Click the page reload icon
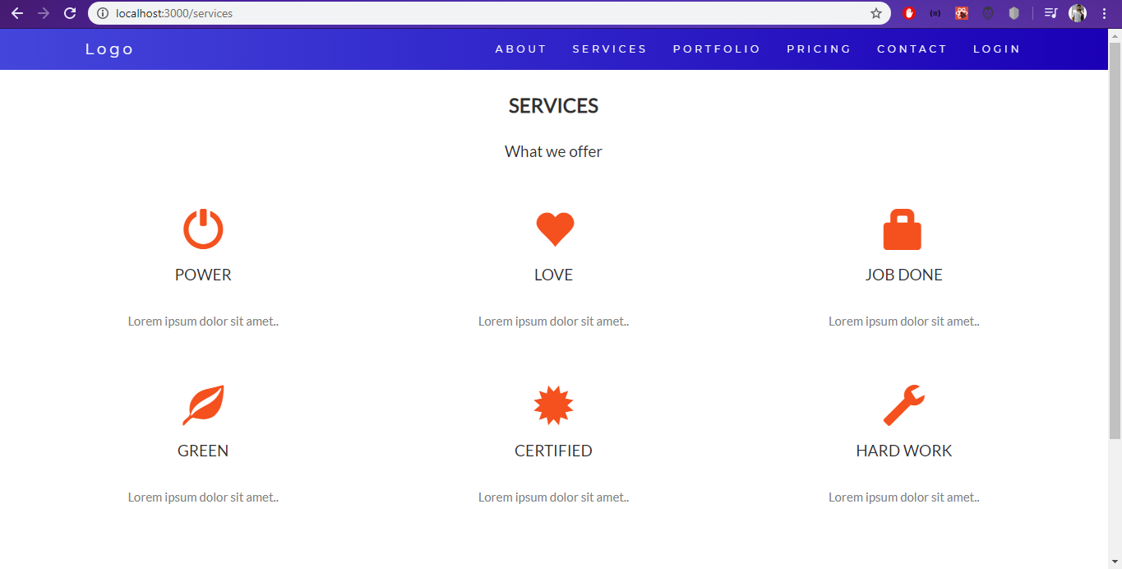Viewport: 1122px width, 569px height. point(69,13)
